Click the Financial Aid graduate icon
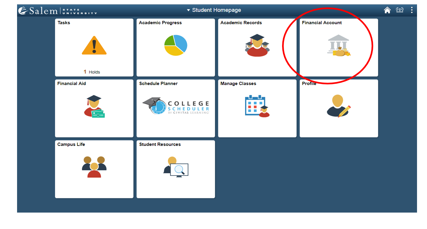The image size is (427, 229). tap(95, 106)
